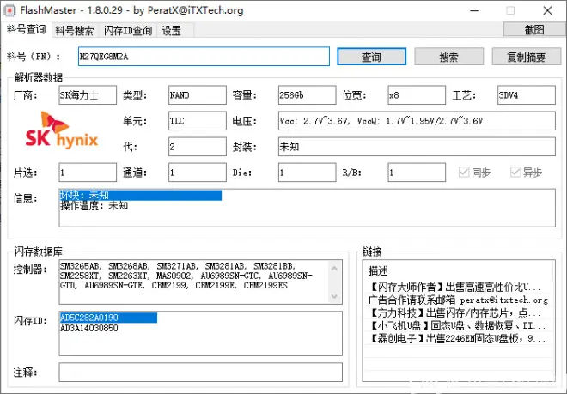Switch to the 料号搜索 tab

coord(75,30)
